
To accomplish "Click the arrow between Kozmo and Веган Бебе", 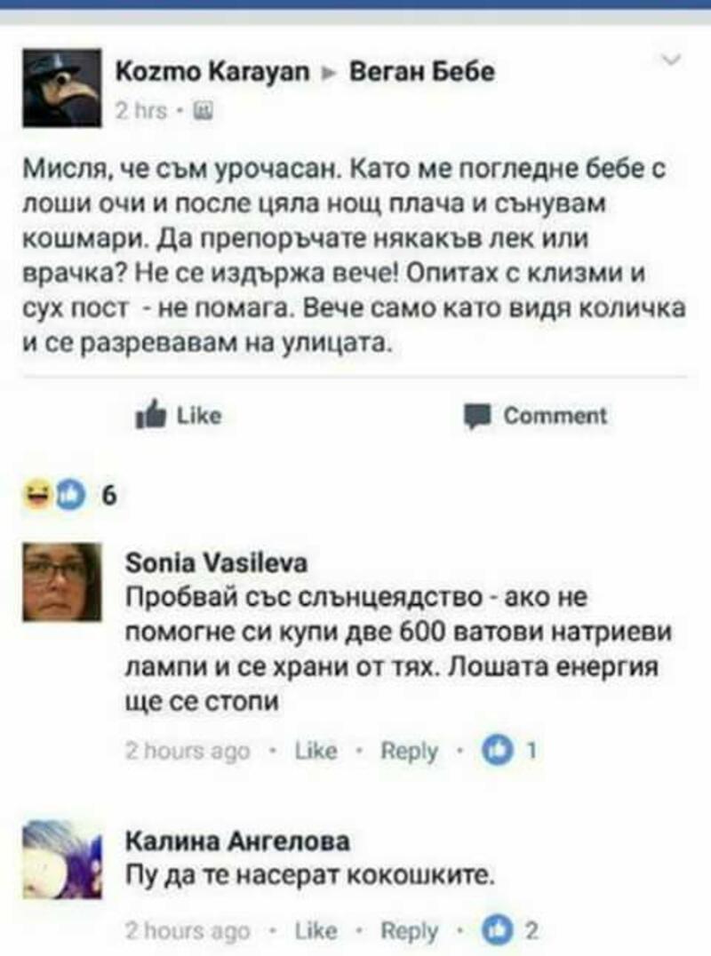I will [x=329, y=74].
